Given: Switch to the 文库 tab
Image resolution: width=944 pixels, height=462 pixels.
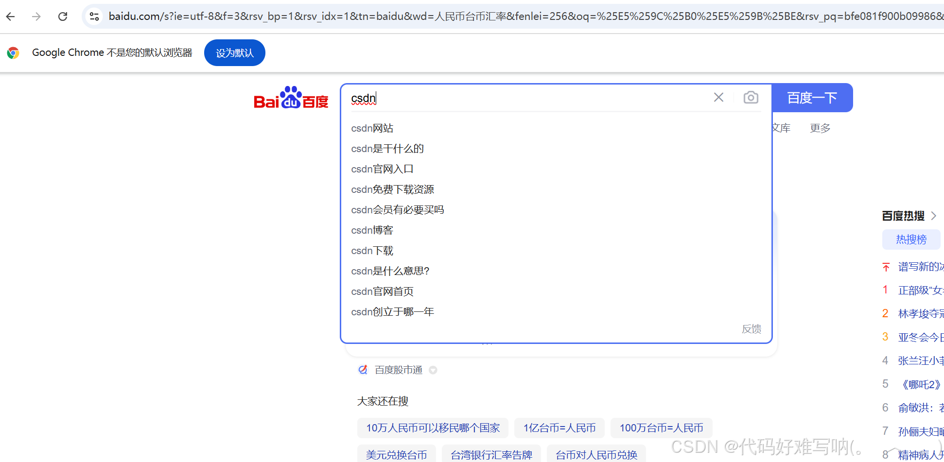Looking at the screenshot, I should (781, 127).
